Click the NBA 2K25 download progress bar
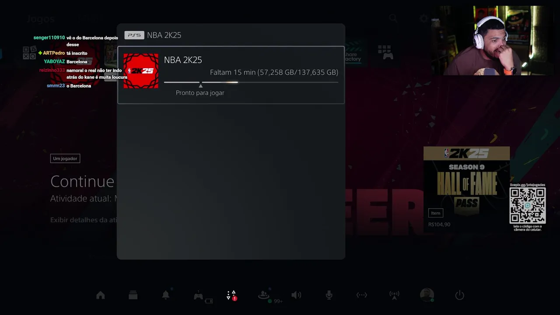The height and width of the screenshot is (315, 560). point(251,82)
